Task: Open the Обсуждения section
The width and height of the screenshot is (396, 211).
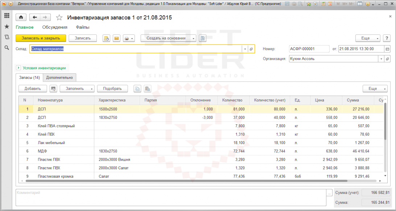Action: [55, 27]
